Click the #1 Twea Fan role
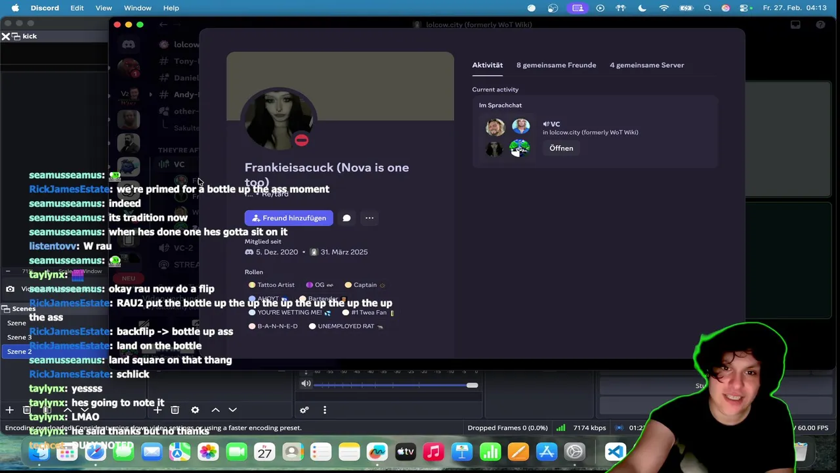Image resolution: width=840 pixels, height=473 pixels. tap(369, 313)
